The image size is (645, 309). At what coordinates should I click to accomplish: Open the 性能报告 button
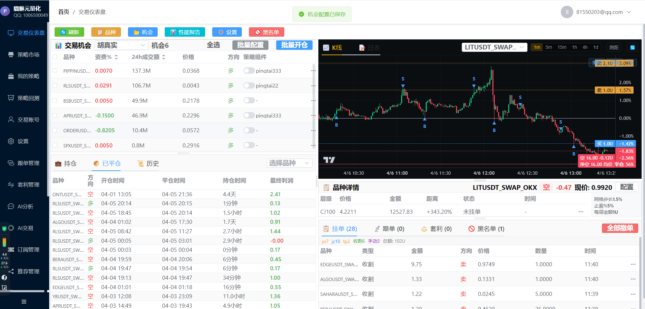(x=185, y=32)
